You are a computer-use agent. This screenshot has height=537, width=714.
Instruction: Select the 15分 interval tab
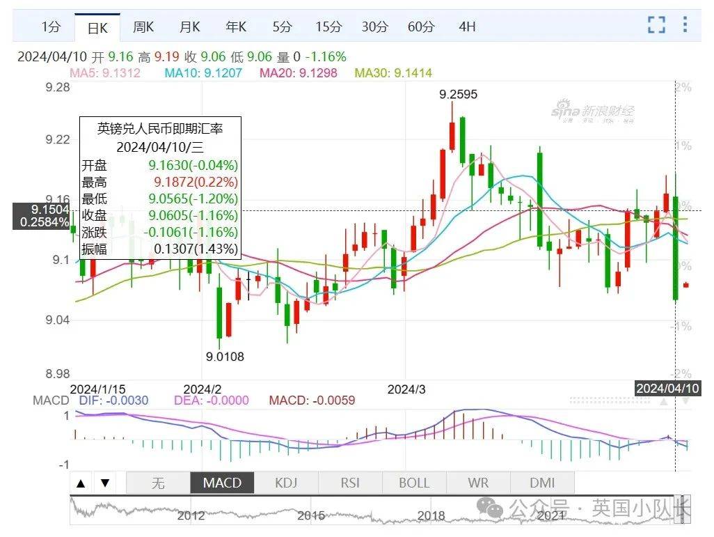click(328, 27)
